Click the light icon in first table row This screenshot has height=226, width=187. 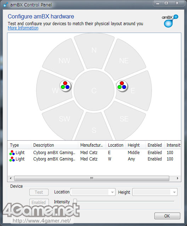[x=12, y=153]
